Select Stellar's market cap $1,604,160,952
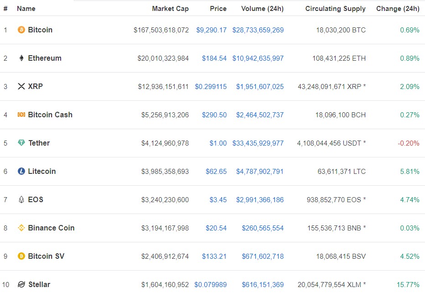This screenshot has height=298, width=425. [x=165, y=285]
